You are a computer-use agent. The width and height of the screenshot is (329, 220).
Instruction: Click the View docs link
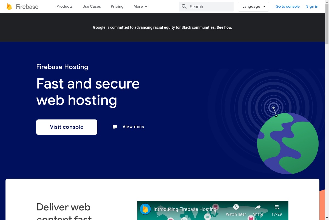[133, 127]
